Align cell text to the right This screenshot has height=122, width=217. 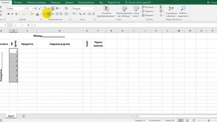(x=53, y=14)
